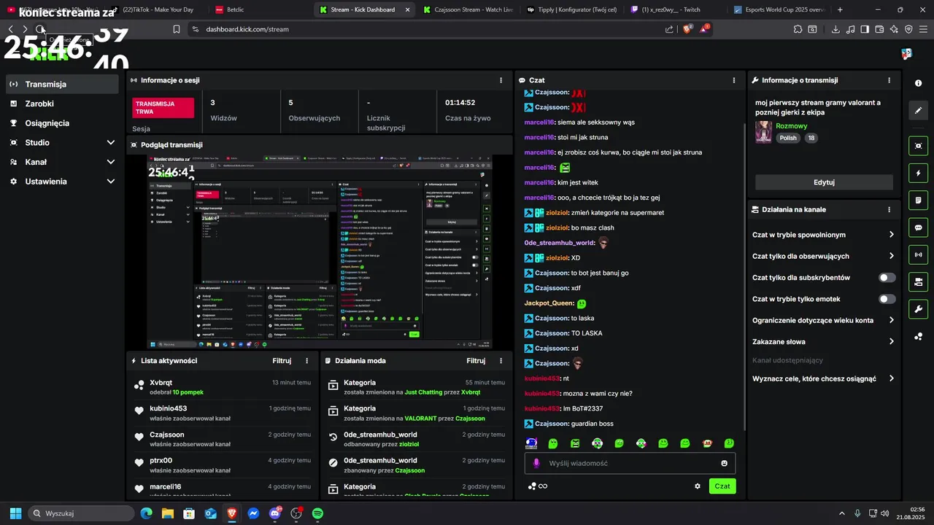Switch to Betclic browser tab
The height and width of the screenshot is (525, 934).
pyautogui.click(x=259, y=9)
